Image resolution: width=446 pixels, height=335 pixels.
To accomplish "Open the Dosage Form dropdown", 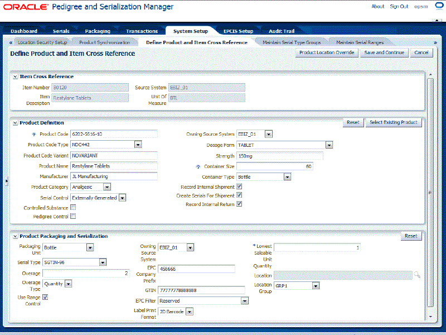I will click(329, 145).
